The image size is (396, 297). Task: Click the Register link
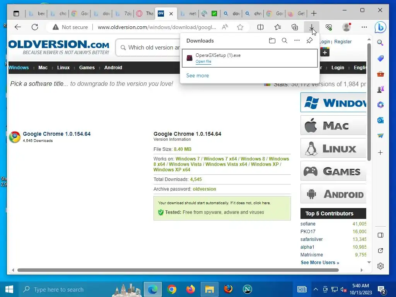pyautogui.click(x=343, y=41)
